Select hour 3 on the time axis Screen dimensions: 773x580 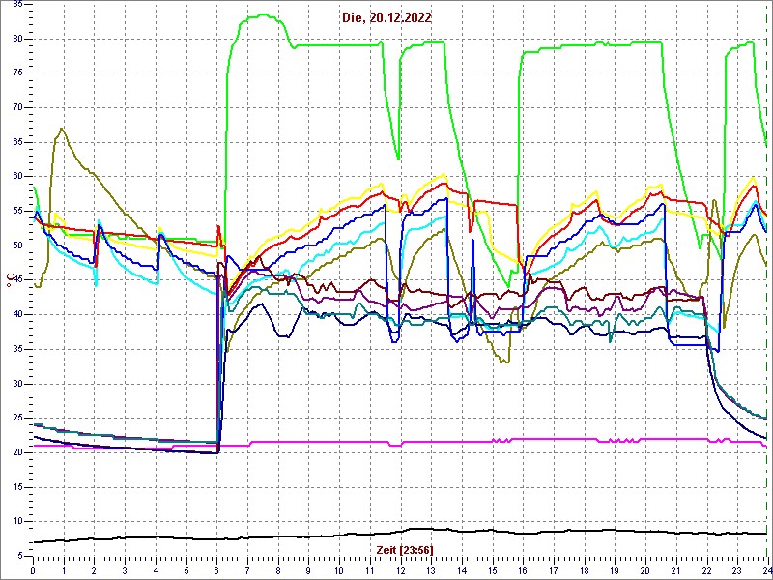click(x=125, y=570)
